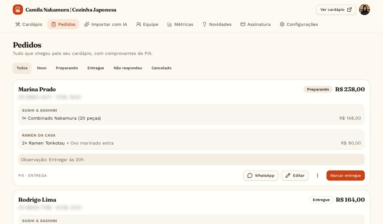
Task: Click the observation note Entregar às 20h
Action: click(191, 160)
